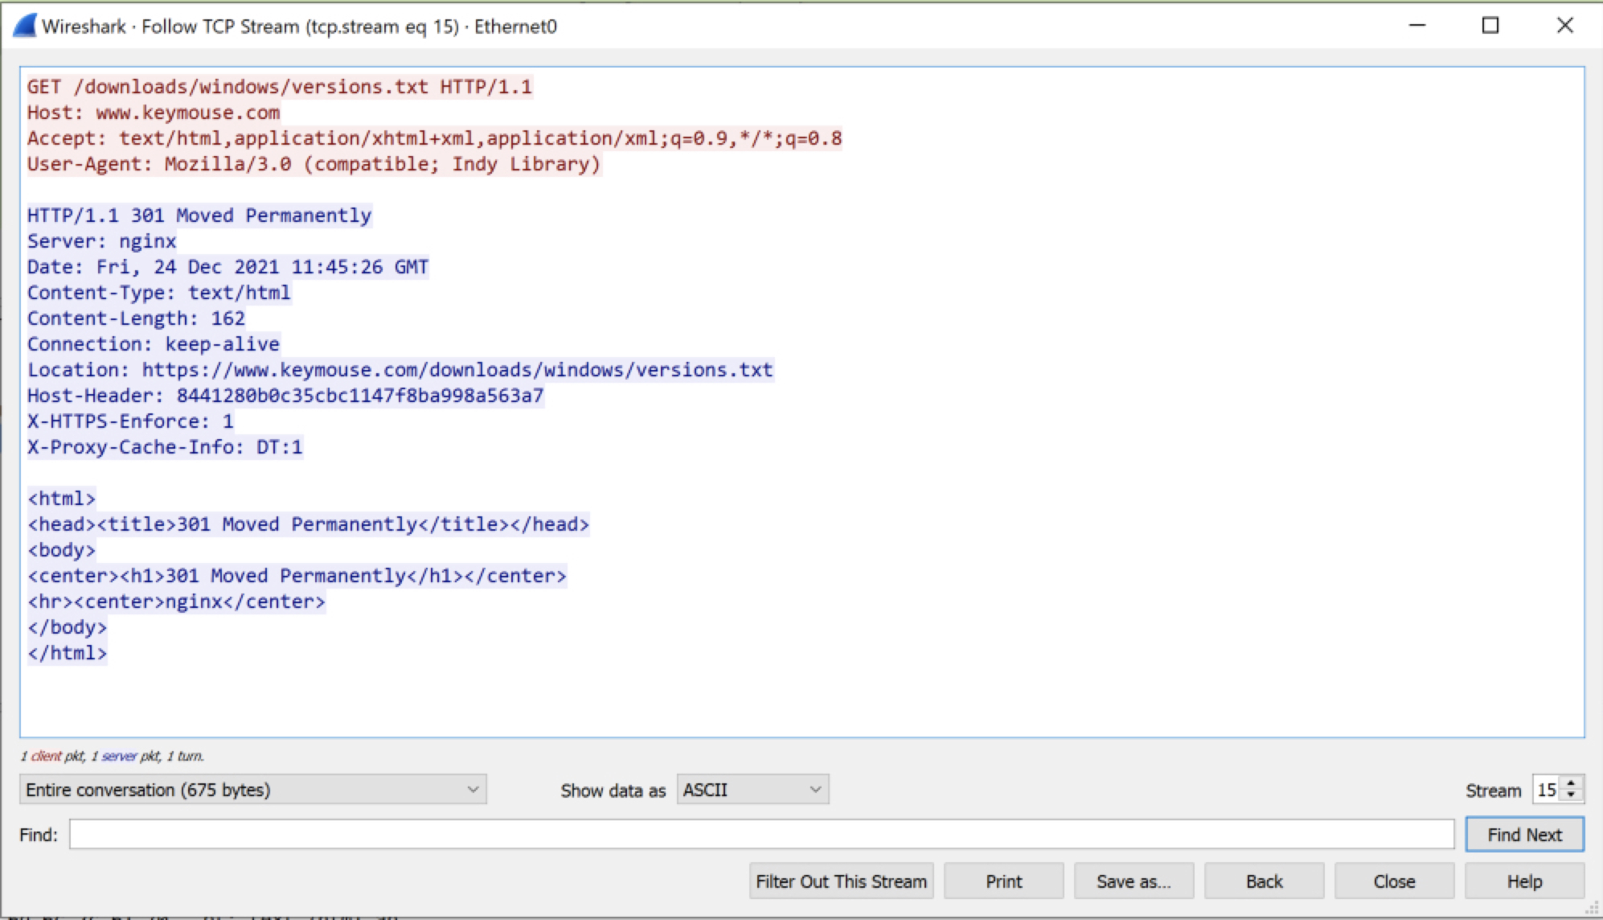This screenshot has height=920, width=1603.
Task: Click the Close button at bottom
Action: pos(1394,881)
